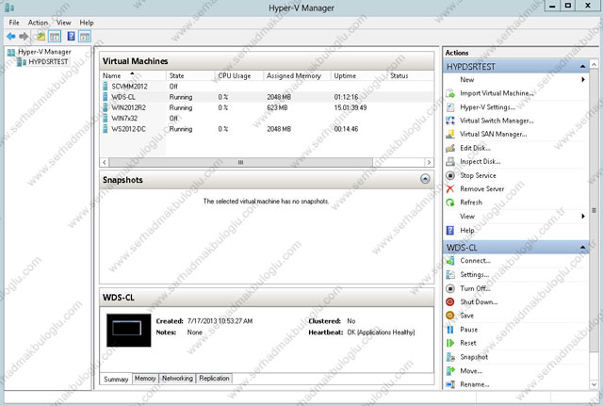603x406 pixels.
Task: Open the Help menu in menu bar
Action: point(87,23)
